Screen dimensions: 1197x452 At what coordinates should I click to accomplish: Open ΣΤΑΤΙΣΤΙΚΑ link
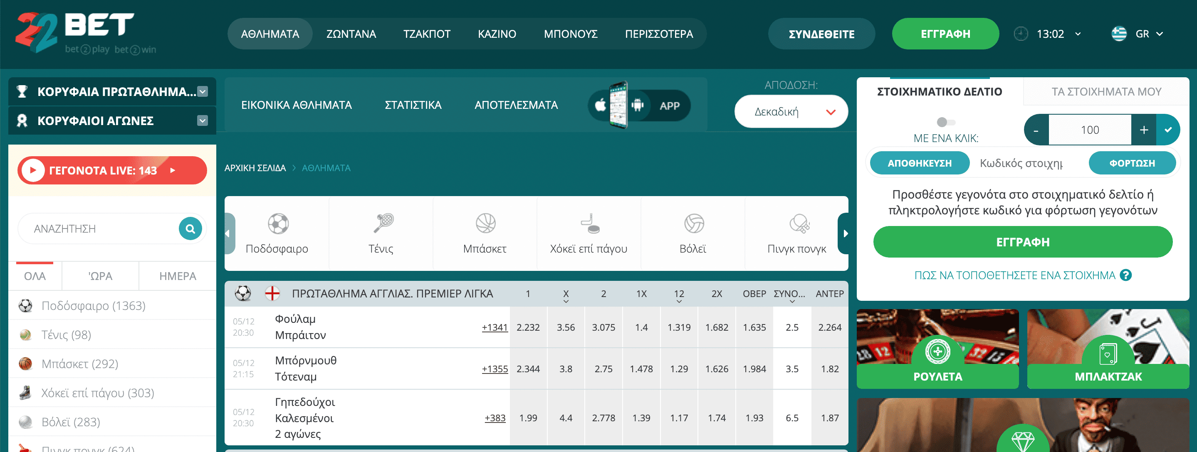point(413,106)
